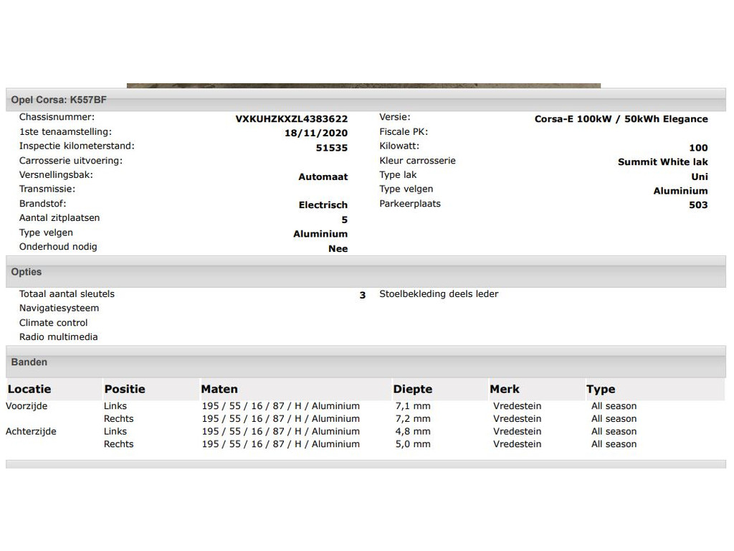
Task: Select the 'Opties' section header
Action: click(x=366, y=272)
